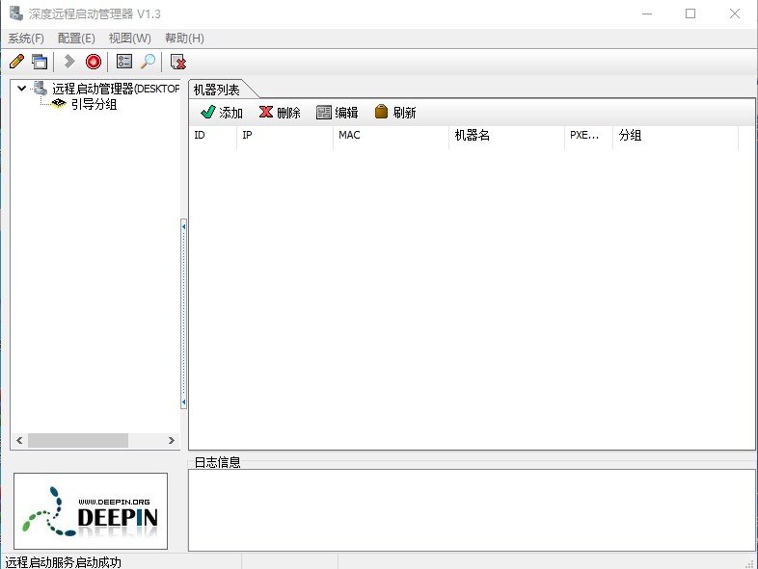Click the exit icon with red X
This screenshot has width=758, height=569.
tap(178, 62)
